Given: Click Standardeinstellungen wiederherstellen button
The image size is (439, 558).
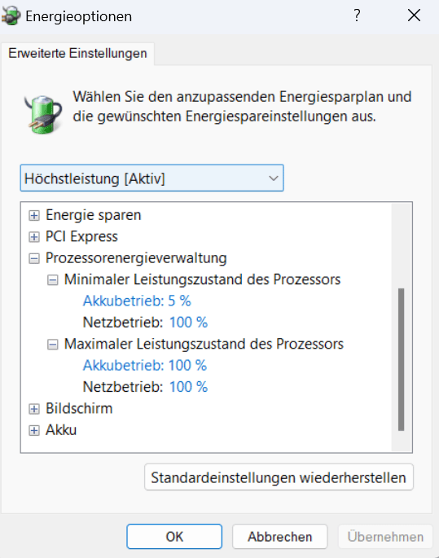Looking at the screenshot, I should click(x=279, y=477).
